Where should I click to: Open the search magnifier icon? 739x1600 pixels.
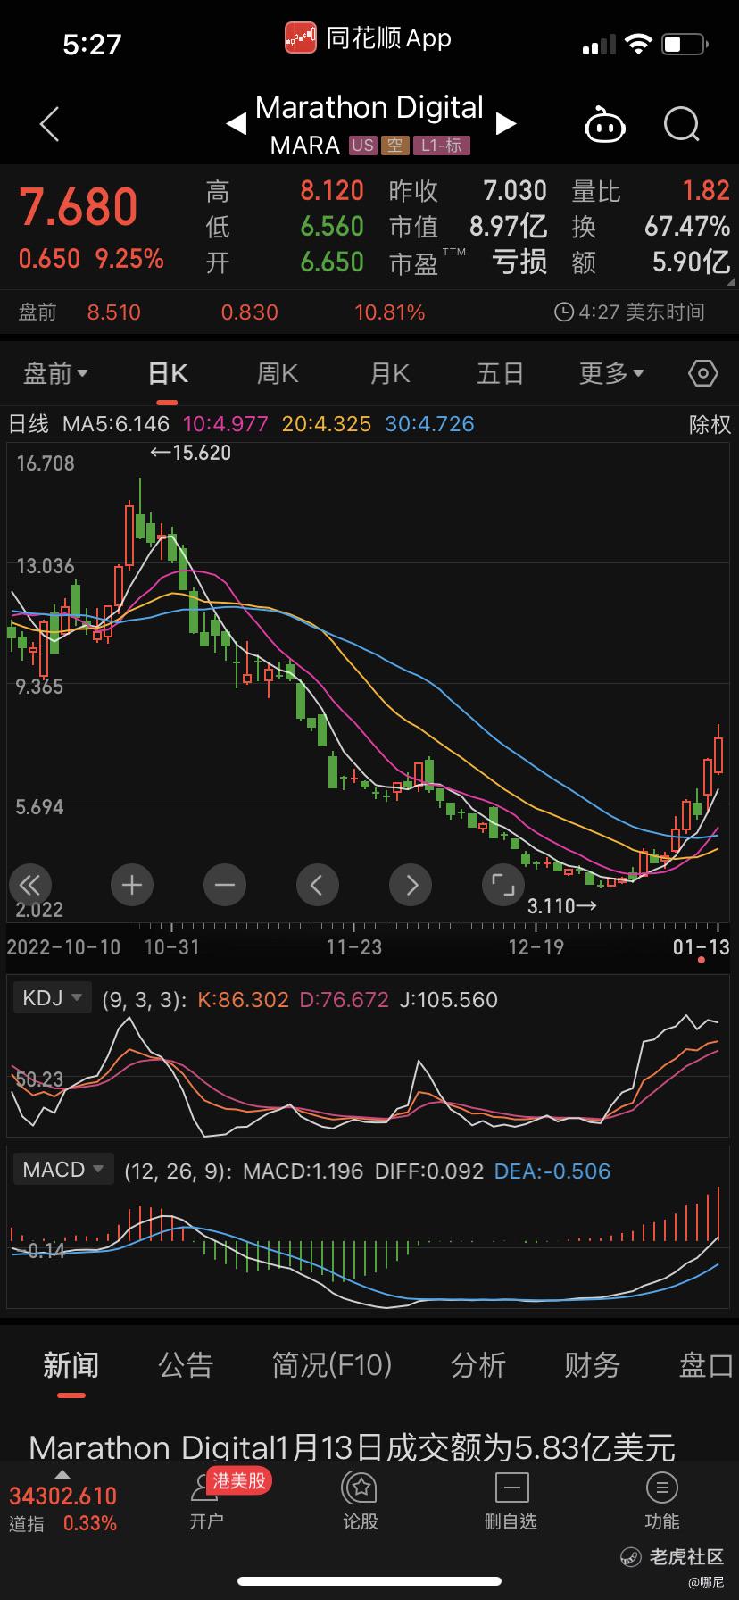pyautogui.click(x=682, y=124)
